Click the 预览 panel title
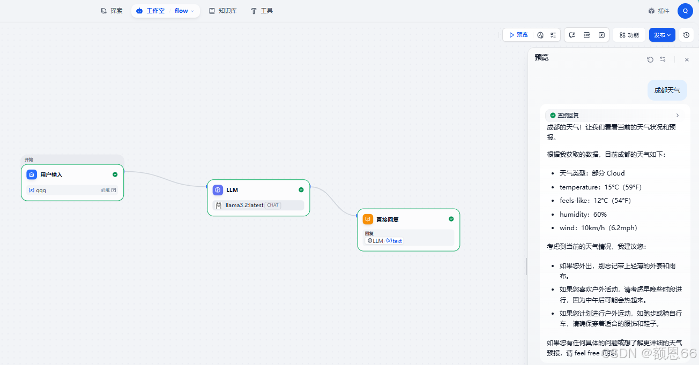 click(x=541, y=57)
